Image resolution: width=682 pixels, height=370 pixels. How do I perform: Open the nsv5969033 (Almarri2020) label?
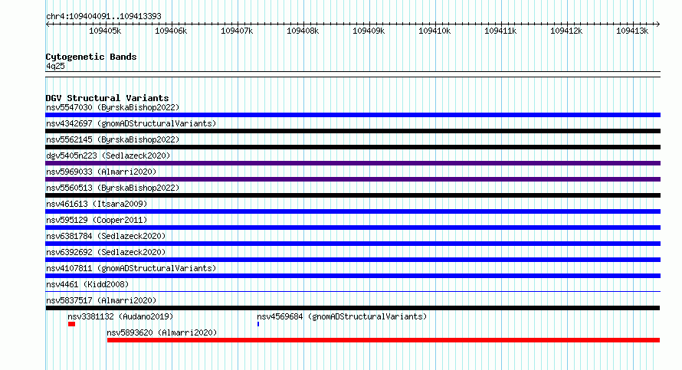[101, 172]
